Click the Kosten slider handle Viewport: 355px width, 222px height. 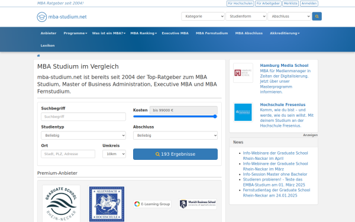pos(215,117)
